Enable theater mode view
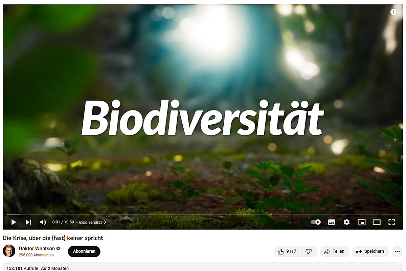Screen dimensions: 406x271 coord(377,222)
